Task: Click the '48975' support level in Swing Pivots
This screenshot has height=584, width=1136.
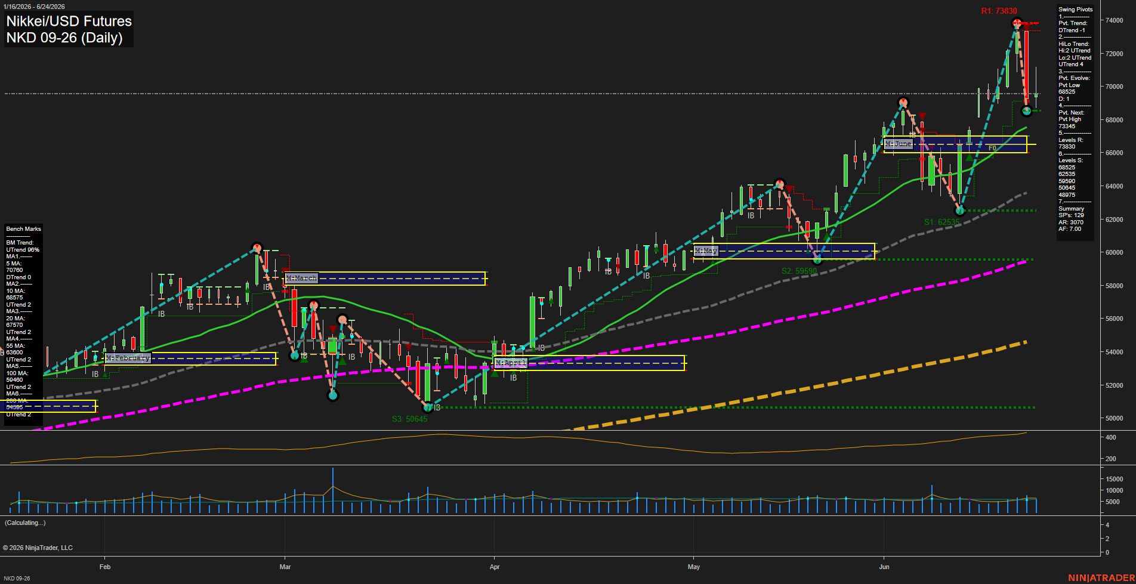Action: tap(1067, 195)
